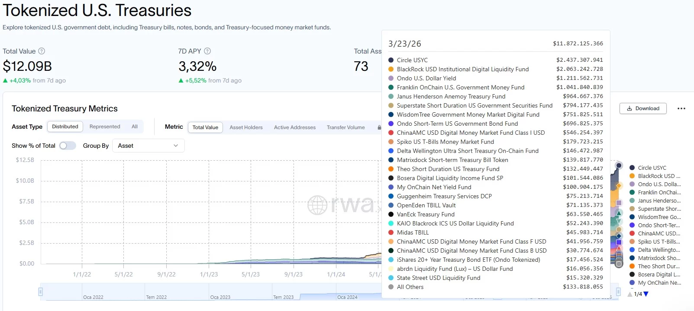The height and width of the screenshot is (311, 694).
Task: Click the 7D APY help icon
Action: click(207, 51)
